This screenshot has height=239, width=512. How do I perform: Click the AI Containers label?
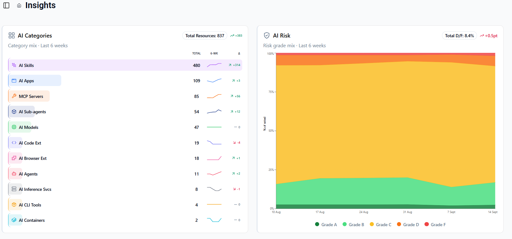pyautogui.click(x=32, y=220)
